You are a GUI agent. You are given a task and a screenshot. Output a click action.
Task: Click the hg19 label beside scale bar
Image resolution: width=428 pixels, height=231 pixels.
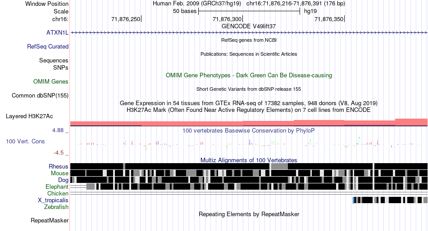310,11
